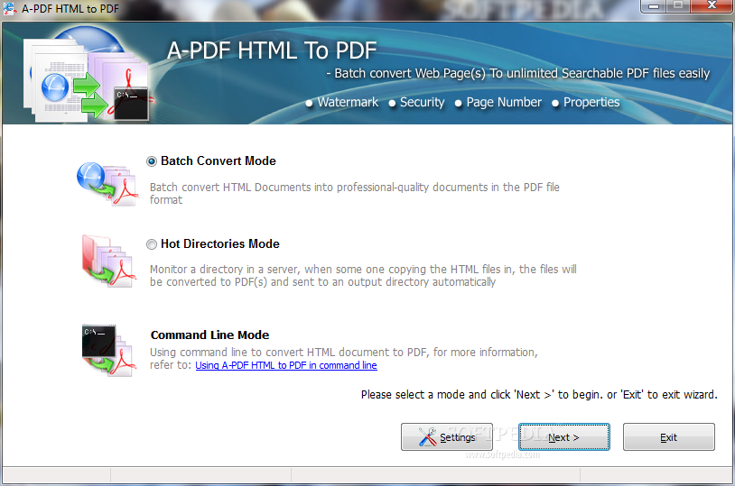Minimize the A-PDF HTML to PDF window

654,6
